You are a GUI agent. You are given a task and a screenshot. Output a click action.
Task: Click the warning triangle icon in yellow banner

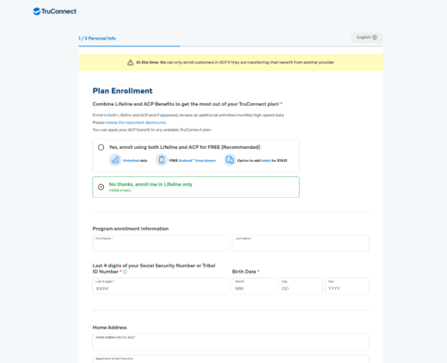point(131,62)
